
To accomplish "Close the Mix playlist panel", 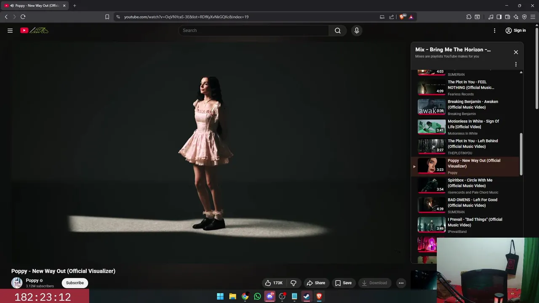I will [x=516, y=52].
